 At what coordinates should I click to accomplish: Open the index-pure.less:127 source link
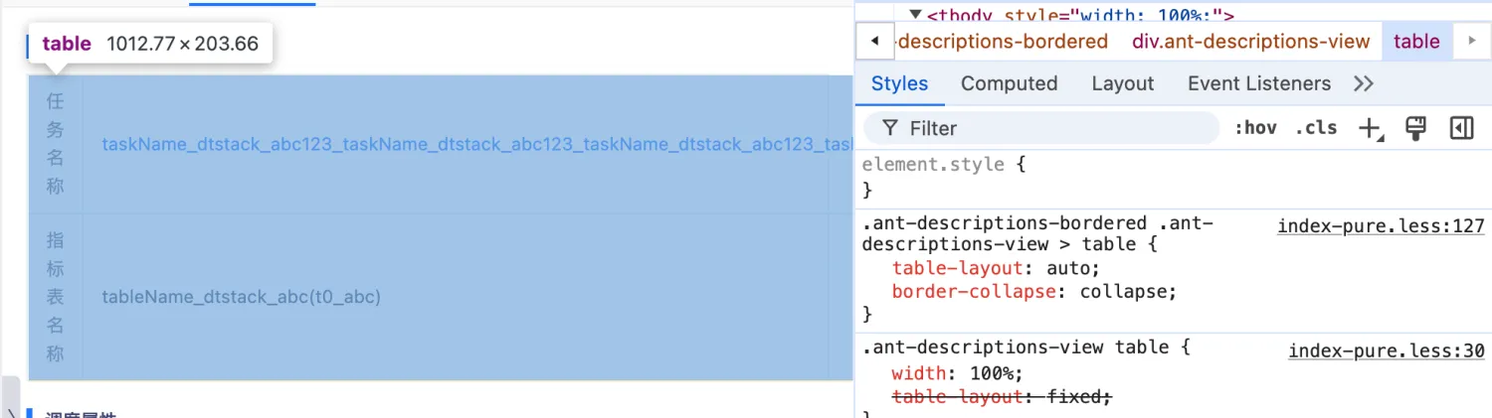click(x=1381, y=226)
